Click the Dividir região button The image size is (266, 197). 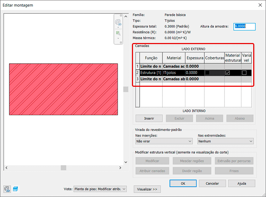point(192,171)
